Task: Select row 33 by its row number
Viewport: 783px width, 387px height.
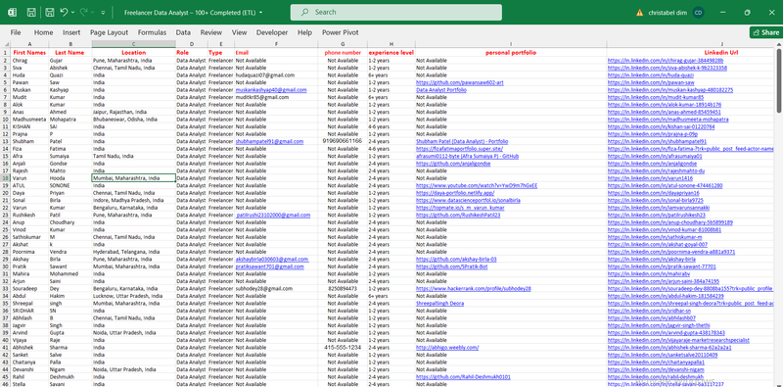Action: point(5,288)
